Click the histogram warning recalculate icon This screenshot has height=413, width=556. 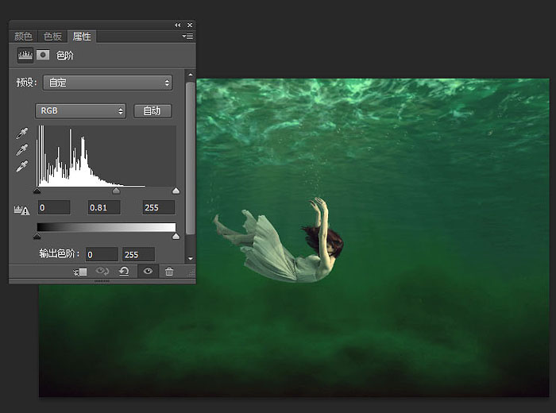pyautogui.click(x=21, y=210)
